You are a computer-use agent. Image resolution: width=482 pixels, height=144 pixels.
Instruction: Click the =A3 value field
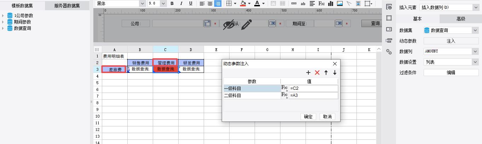pyautogui.click(x=313, y=95)
